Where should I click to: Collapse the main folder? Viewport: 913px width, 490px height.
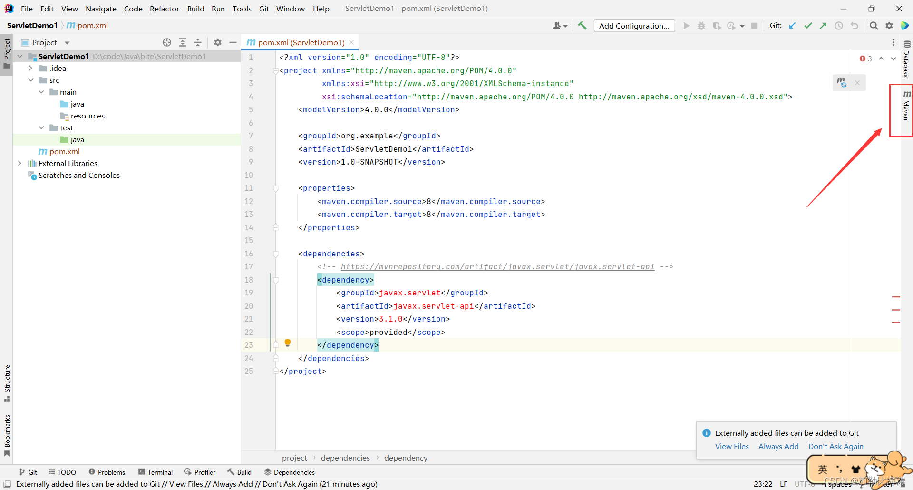(41, 92)
